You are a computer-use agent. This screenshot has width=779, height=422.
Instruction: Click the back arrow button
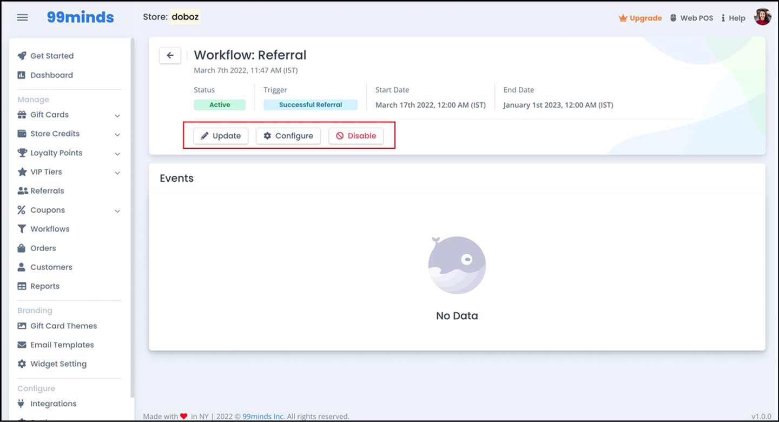[170, 55]
